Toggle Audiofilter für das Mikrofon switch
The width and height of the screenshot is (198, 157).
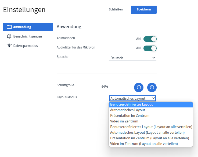click(150, 48)
